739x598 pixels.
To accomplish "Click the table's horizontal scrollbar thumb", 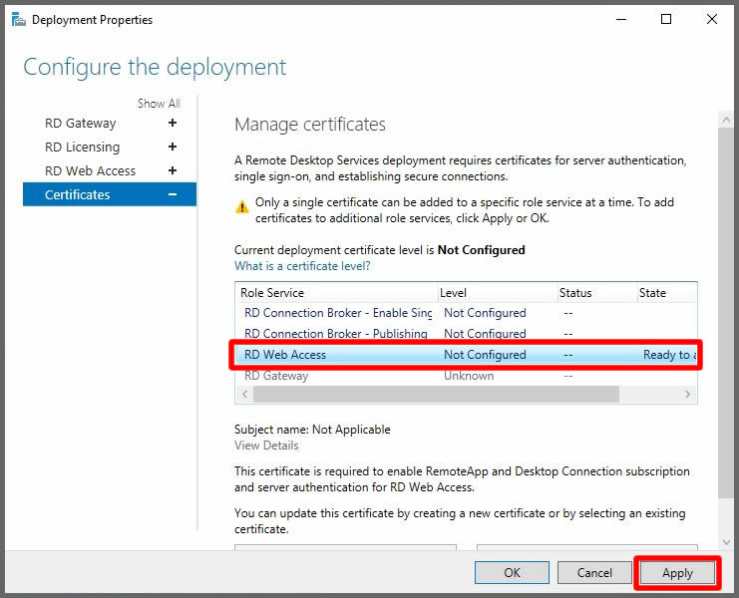I will (x=436, y=394).
